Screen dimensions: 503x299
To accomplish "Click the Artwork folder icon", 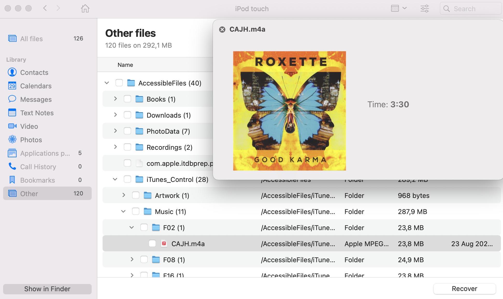I will (148, 195).
